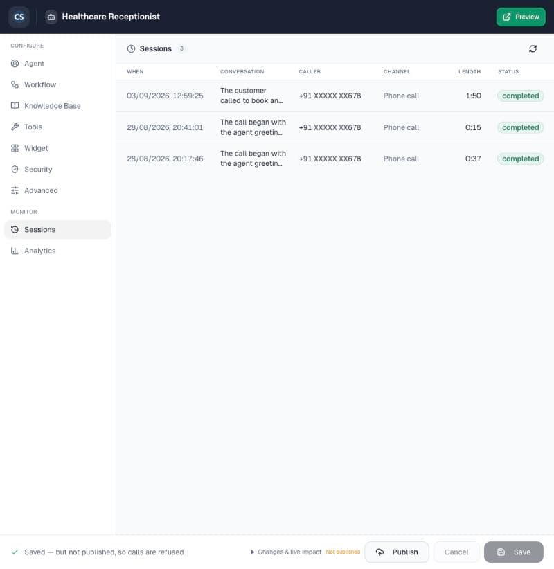Screen dimensions: 554x569
Task: Open the CS workspace logo
Action: [x=19, y=17]
